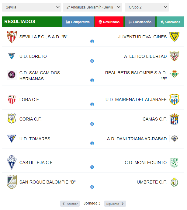Viewport: 187px width, 210px height.
Task: Go to previous round with Anterior button
Action: tap(70, 204)
